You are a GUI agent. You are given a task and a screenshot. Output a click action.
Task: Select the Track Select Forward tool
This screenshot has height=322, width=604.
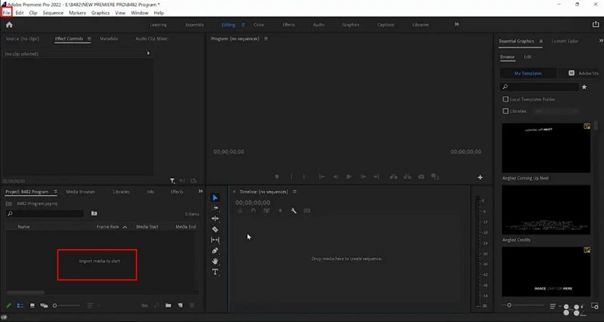pos(215,207)
